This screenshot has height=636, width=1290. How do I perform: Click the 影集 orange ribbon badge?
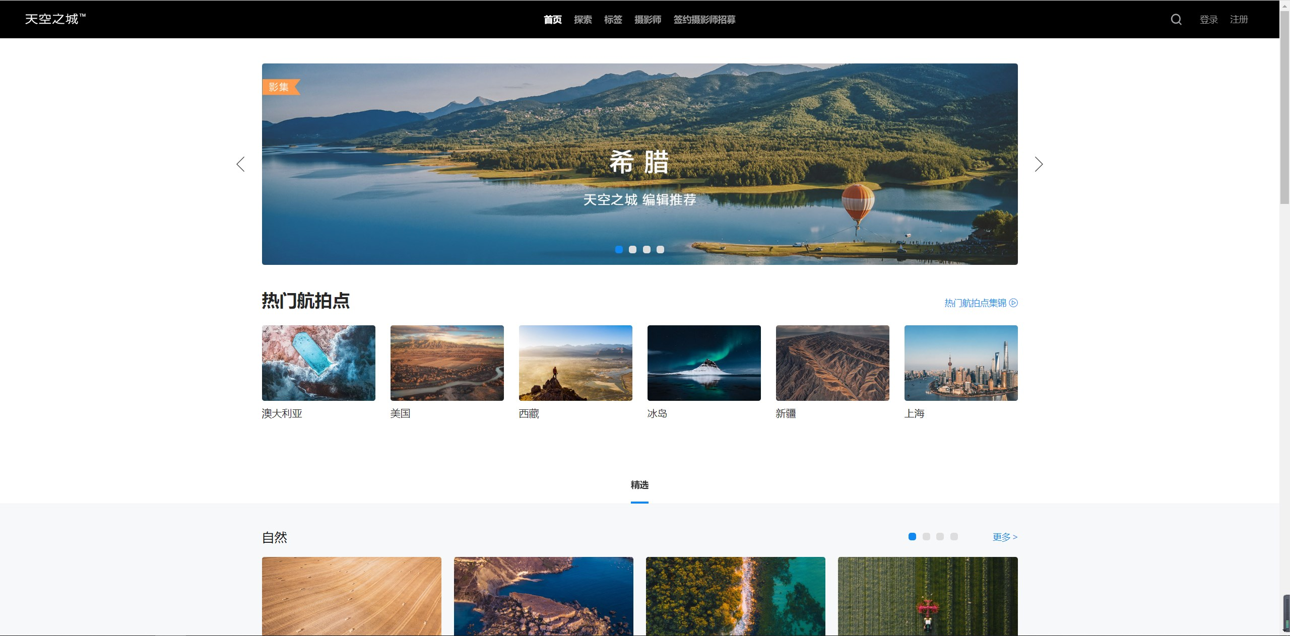point(280,87)
